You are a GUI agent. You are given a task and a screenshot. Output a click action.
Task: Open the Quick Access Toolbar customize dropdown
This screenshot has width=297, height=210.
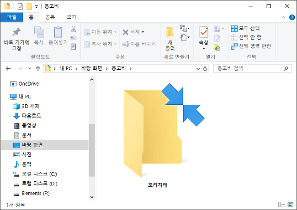[x=37, y=7]
